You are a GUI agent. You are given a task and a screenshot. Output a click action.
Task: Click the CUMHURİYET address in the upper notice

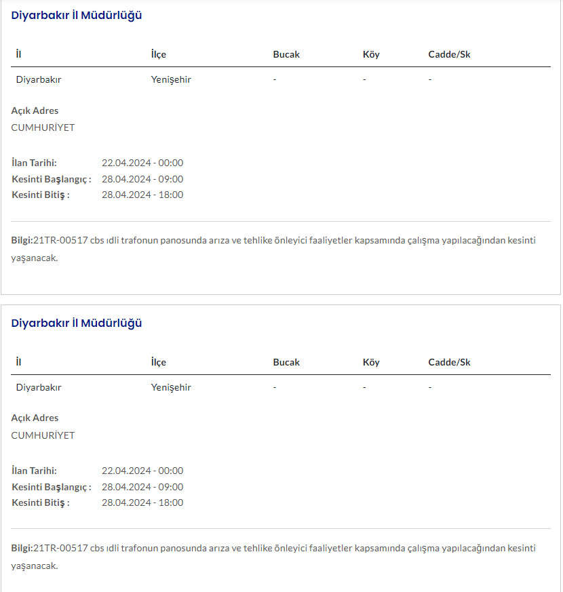(x=43, y=127)
